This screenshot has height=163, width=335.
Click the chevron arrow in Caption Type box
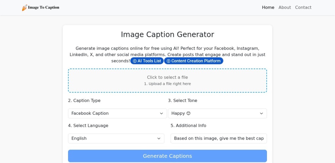point(161,113)
